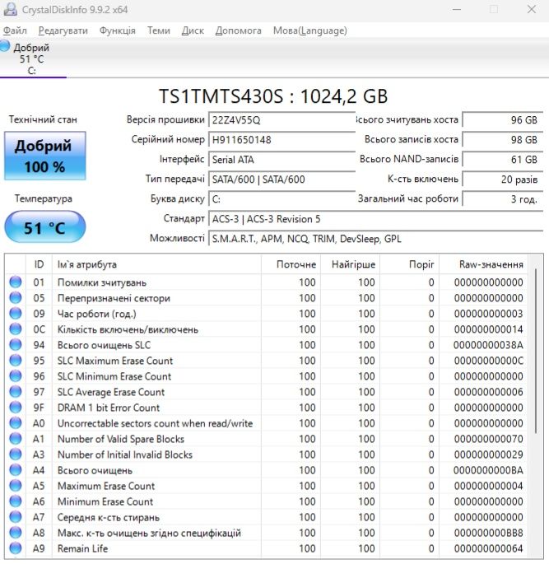Click the Raw-значення column header

click(x=483, y=264)
